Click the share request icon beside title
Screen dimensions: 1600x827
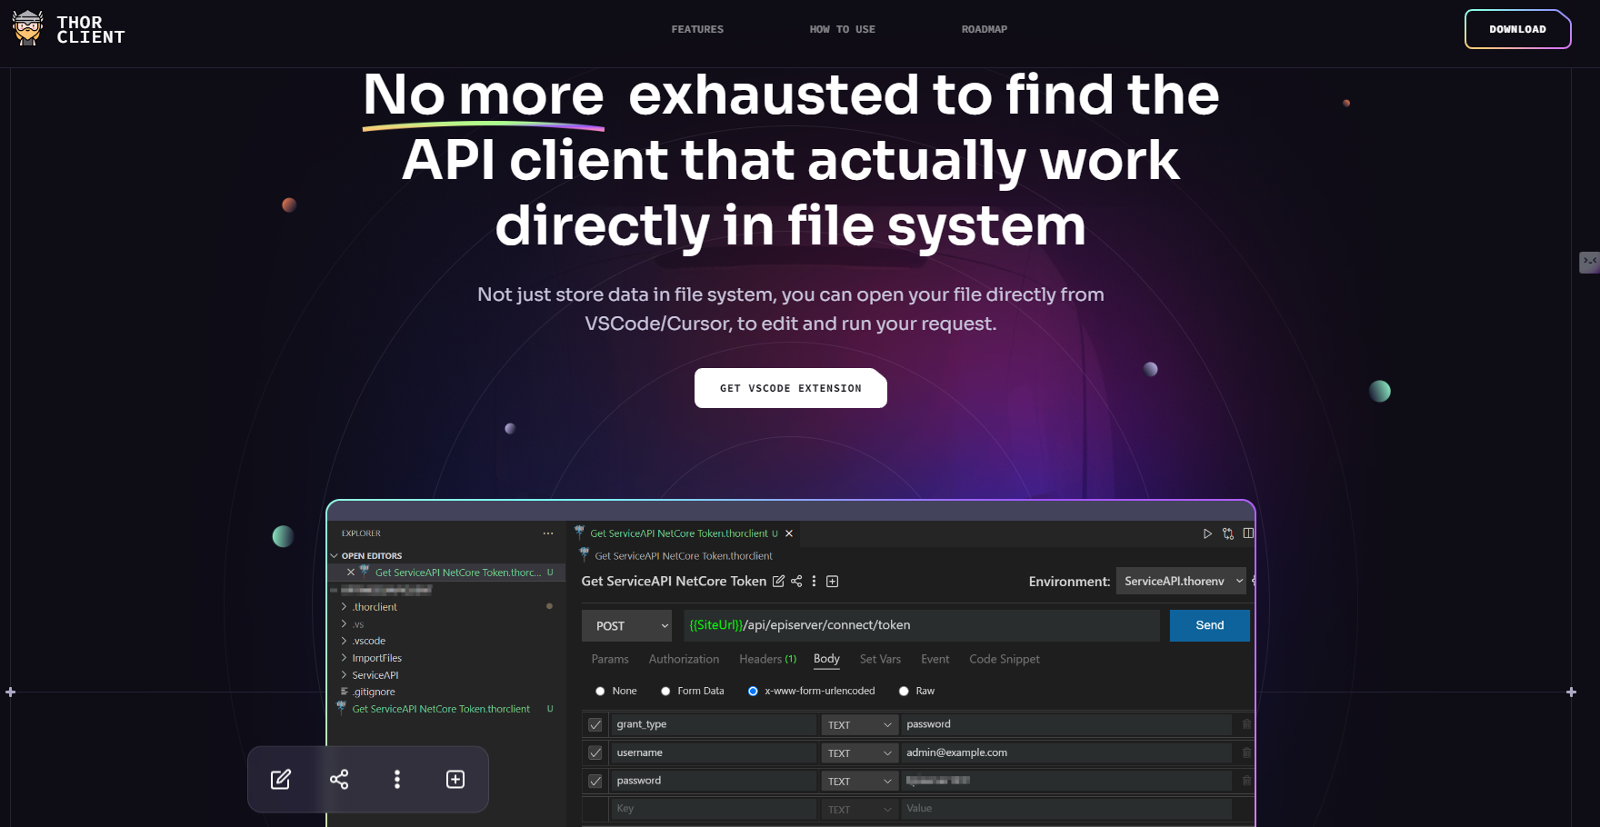pos(796,582)
